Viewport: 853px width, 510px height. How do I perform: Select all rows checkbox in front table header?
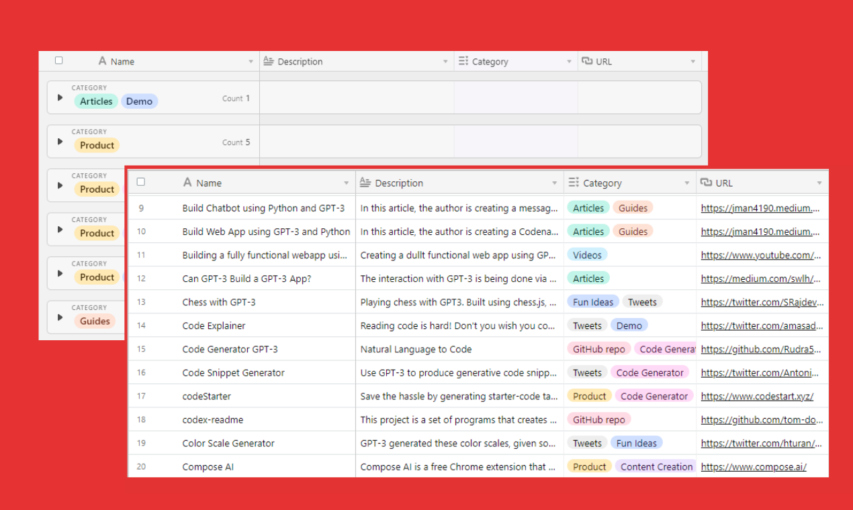point(140,182)
